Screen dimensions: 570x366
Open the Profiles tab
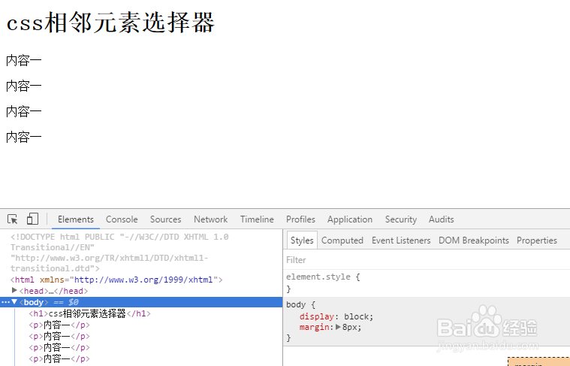[x=300, y=219]
